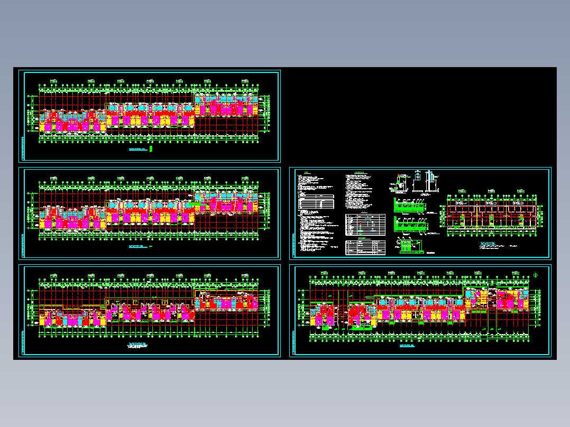
Task: Select the green manifold detail at the sheet bottom
Action: pyautogui.click(x=410, y=246)
